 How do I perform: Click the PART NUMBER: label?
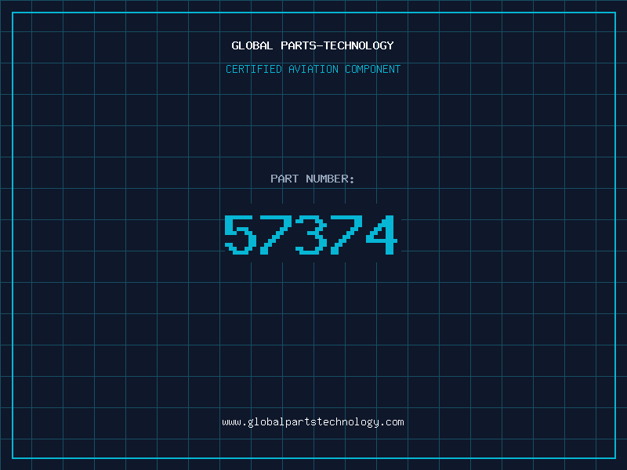pos(313,179)
